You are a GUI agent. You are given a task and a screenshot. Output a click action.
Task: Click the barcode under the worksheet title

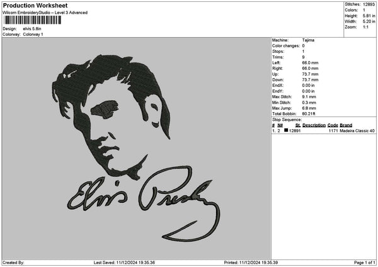pos(33,20)
